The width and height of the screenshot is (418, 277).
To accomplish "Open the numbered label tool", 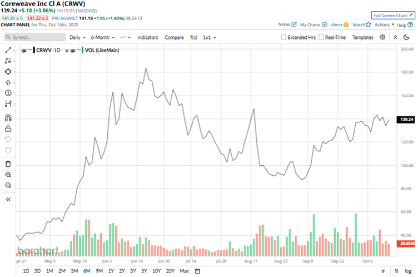I will [8, 93].
